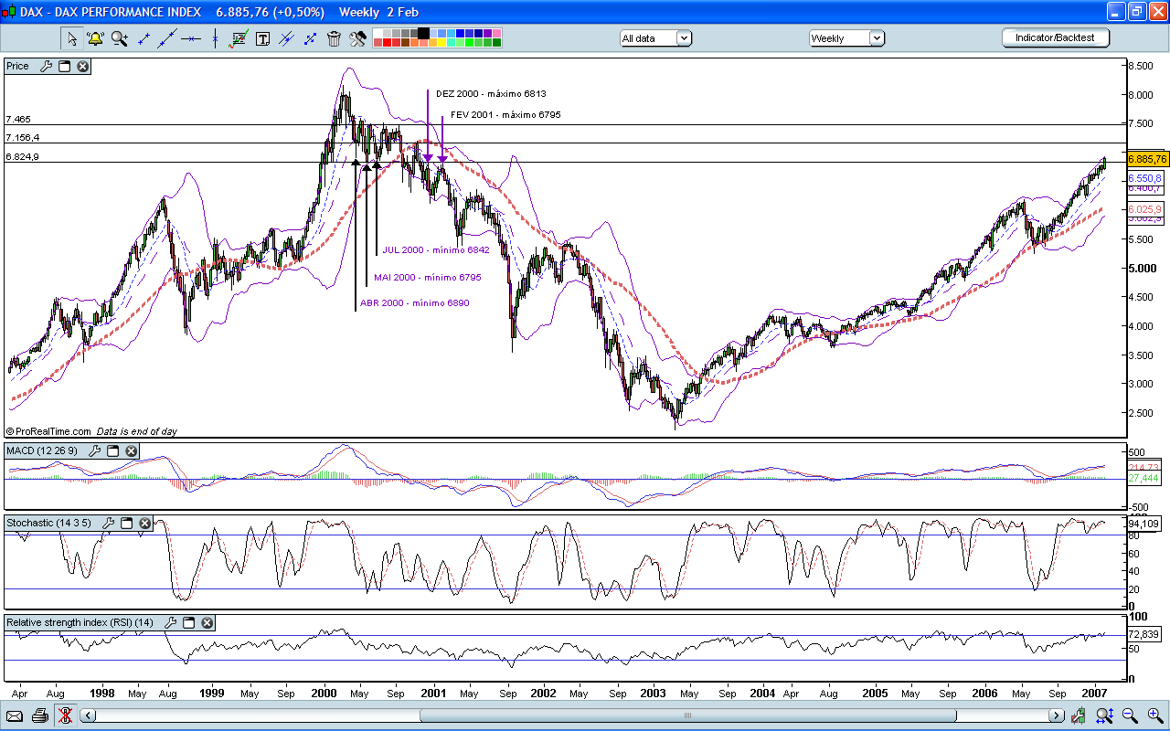
Task: Click the print chart icon
Action: [38, 718]
